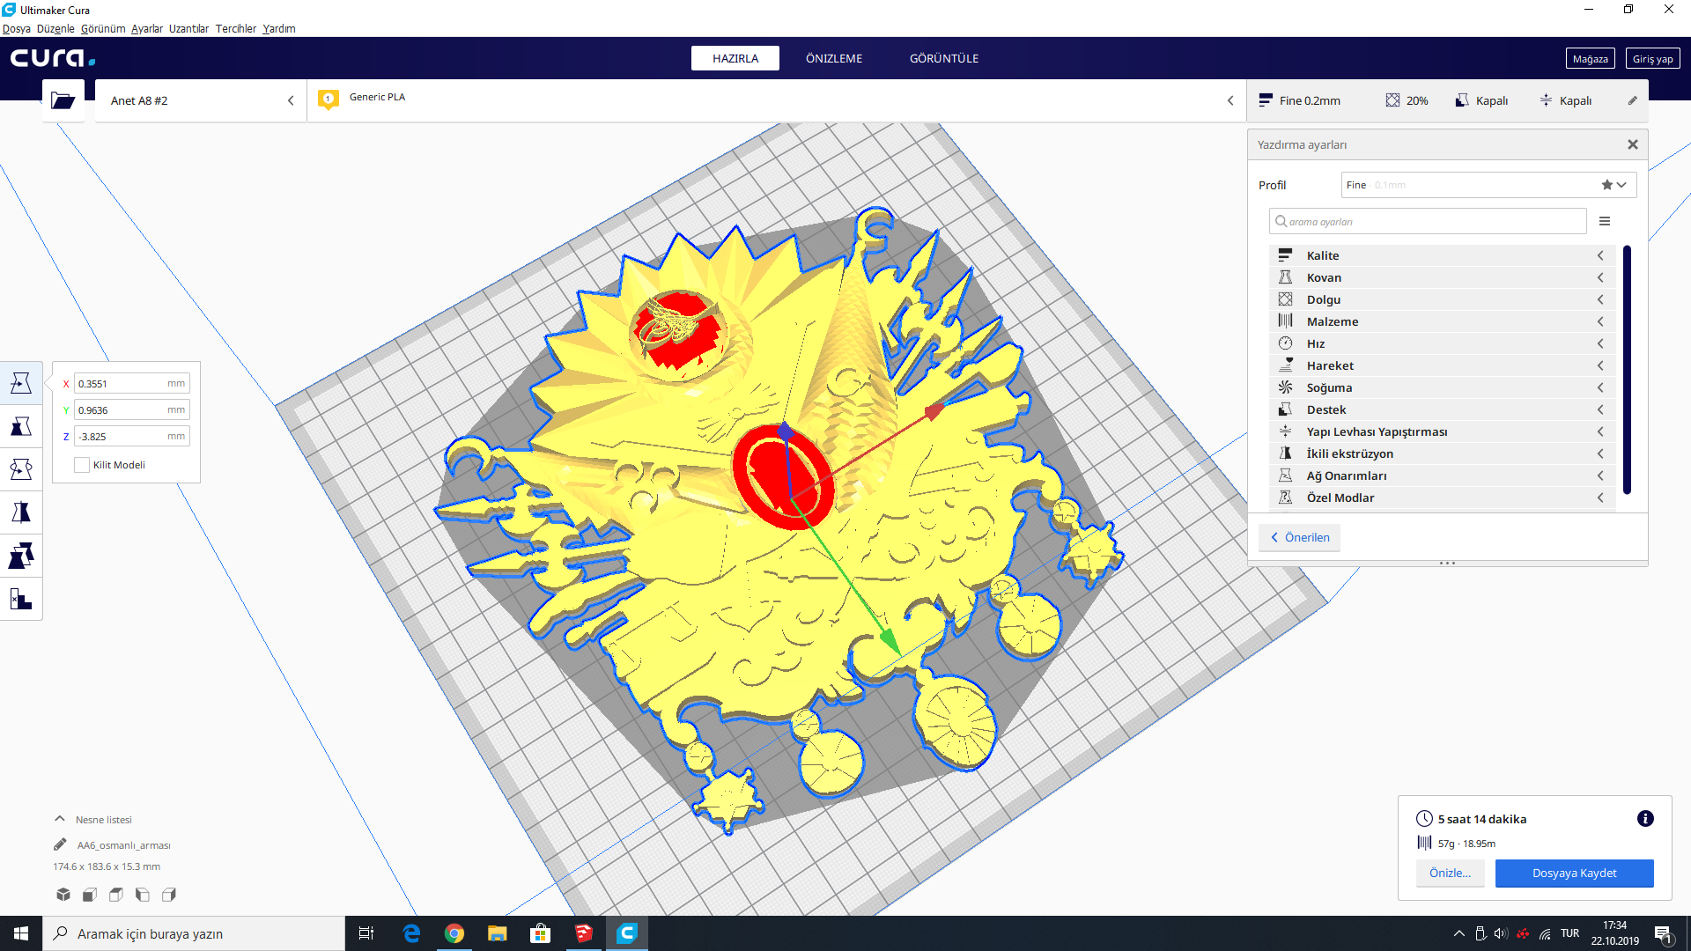The image size is (1691, 951).
Task: Open the settings visibility hamburger menu
Action: (1605, 221)
